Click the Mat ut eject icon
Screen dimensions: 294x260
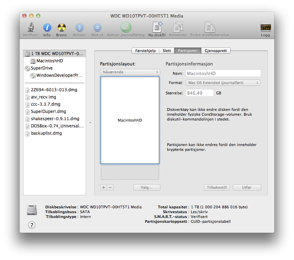tap(97, 28)
